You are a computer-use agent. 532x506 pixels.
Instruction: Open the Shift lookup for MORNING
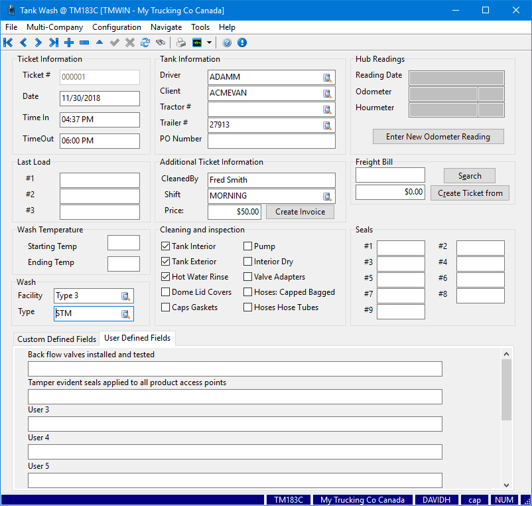point(327,197)
